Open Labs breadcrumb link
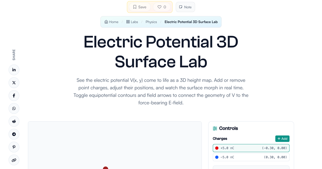 click(132, 22)
